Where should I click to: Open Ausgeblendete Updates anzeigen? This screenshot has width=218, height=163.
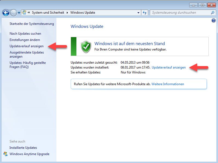(x=27, y=55)
